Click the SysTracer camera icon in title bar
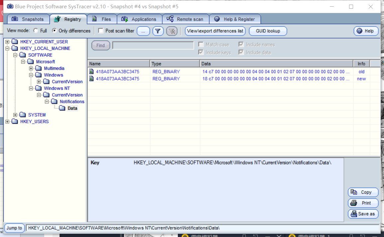This screenshot has width=384, height=237. coord(10,6)
